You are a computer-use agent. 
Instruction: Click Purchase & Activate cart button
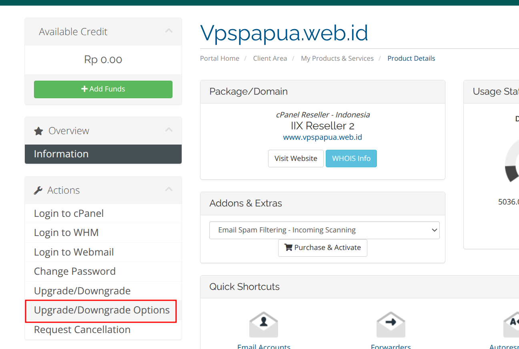click(323, 248)
